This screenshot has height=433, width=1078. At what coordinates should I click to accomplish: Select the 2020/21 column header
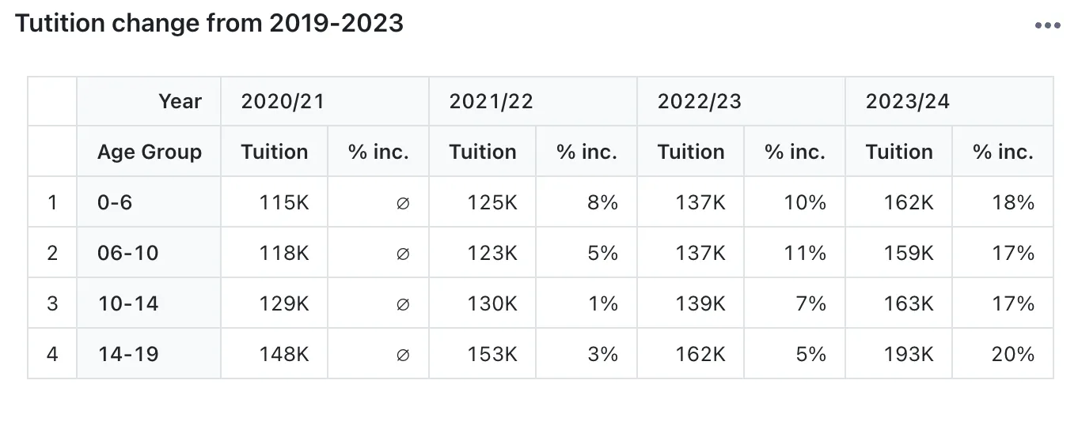coord(325,101)
